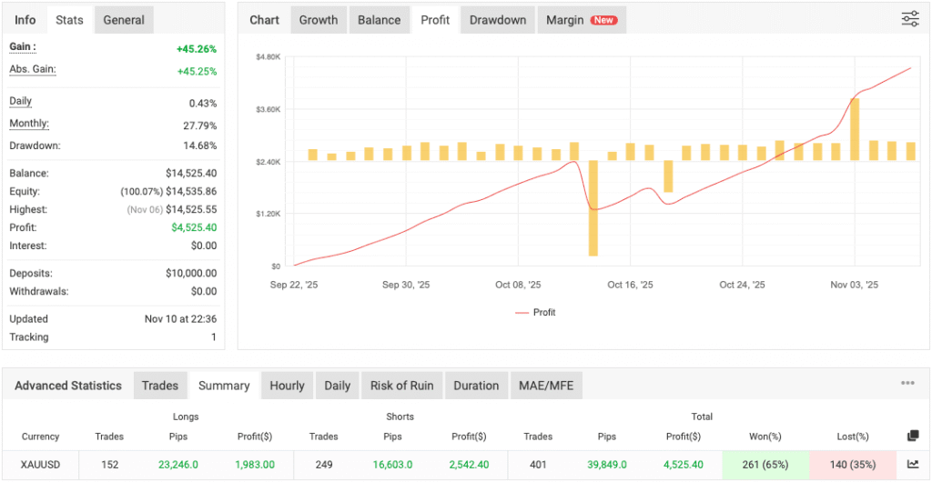Click the XAUUSD currency row
This screenshot has width=932, height=482.
[x=41, y=464]
